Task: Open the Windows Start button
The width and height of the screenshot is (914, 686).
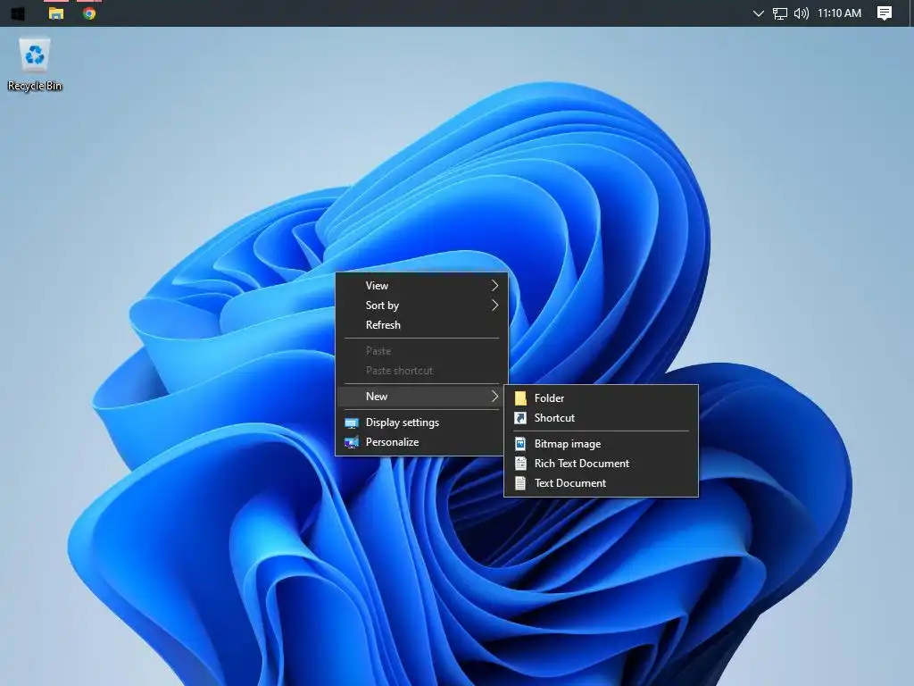Action: click(18, 13)
